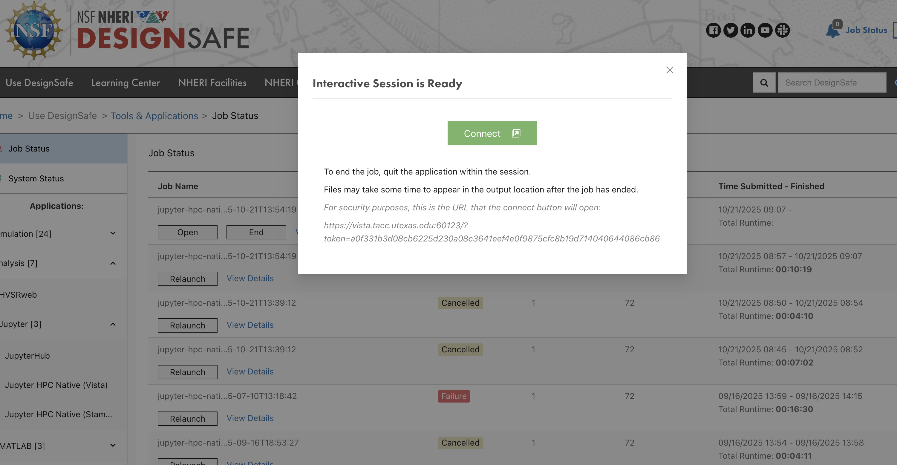The height and width of the screenshot is (465, 897).
Task: Open the Facebook social icon
Action: pyautogui.click(x=713, y=30)
